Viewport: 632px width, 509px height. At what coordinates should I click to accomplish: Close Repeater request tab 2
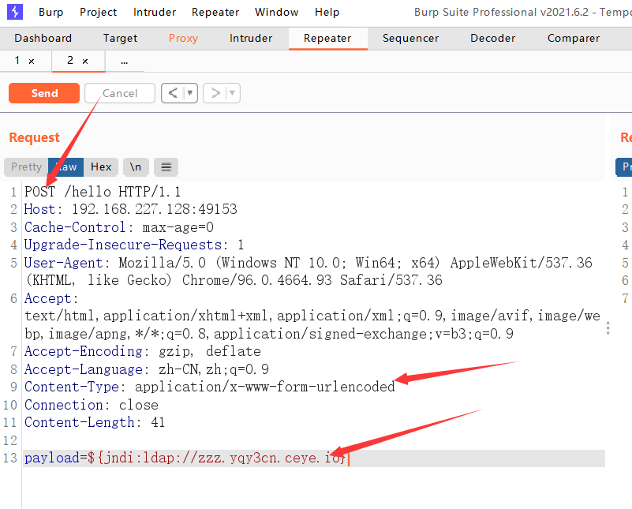click(85, 62)
